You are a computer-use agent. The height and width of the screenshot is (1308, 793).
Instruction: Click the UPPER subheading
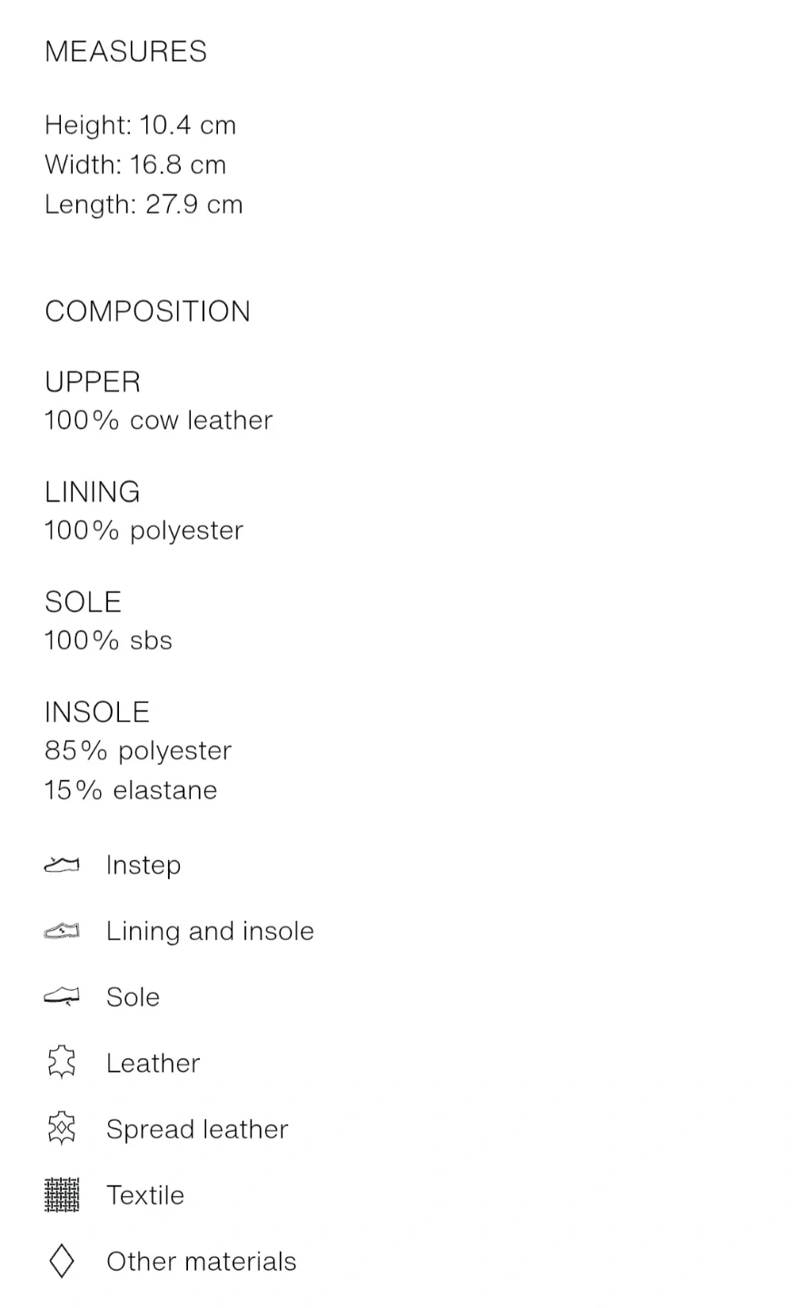(93, 382)
